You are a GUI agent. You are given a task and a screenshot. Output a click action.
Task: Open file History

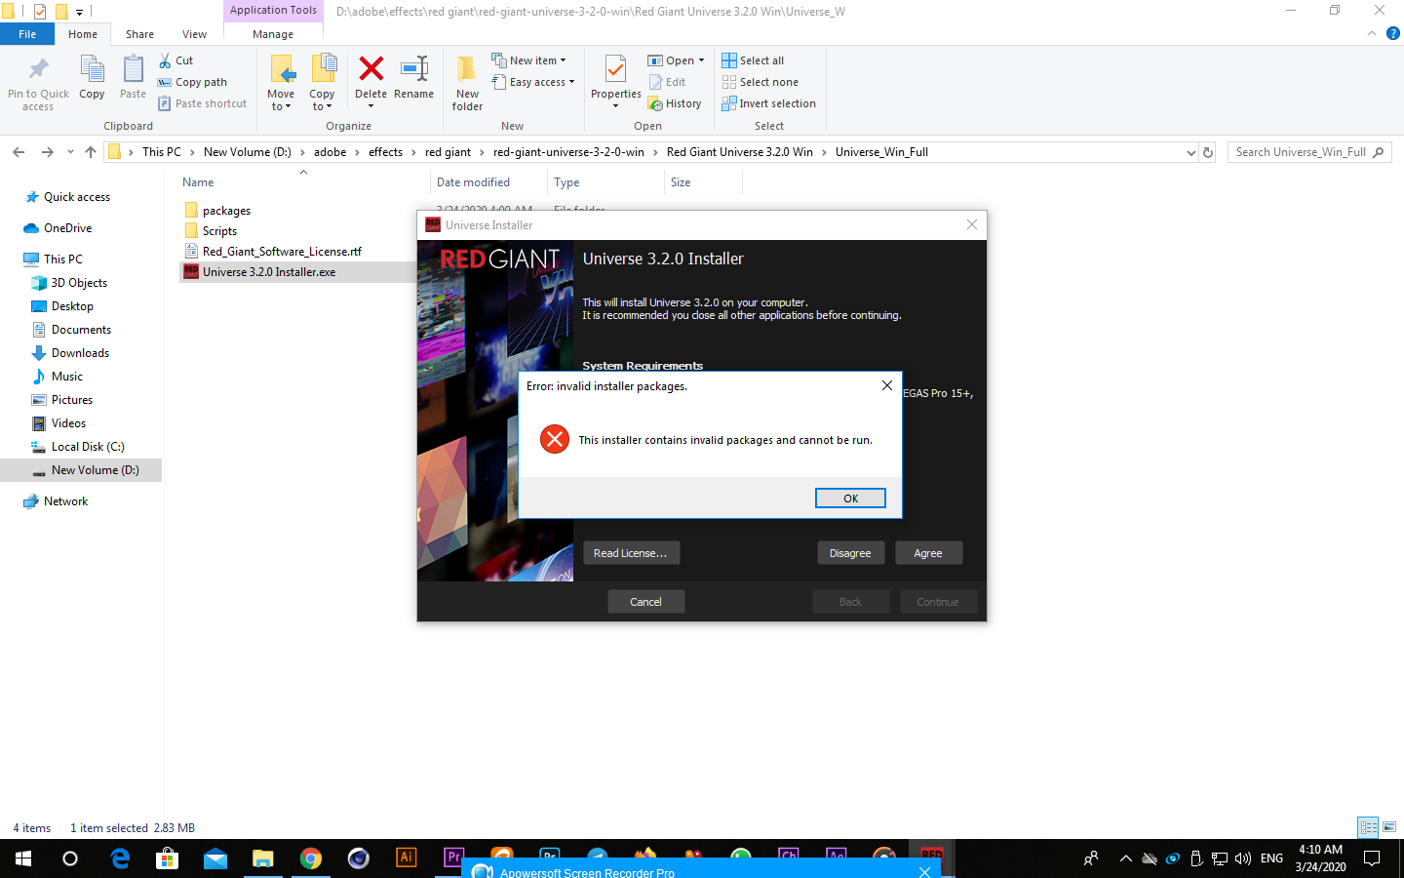(675, 103)
